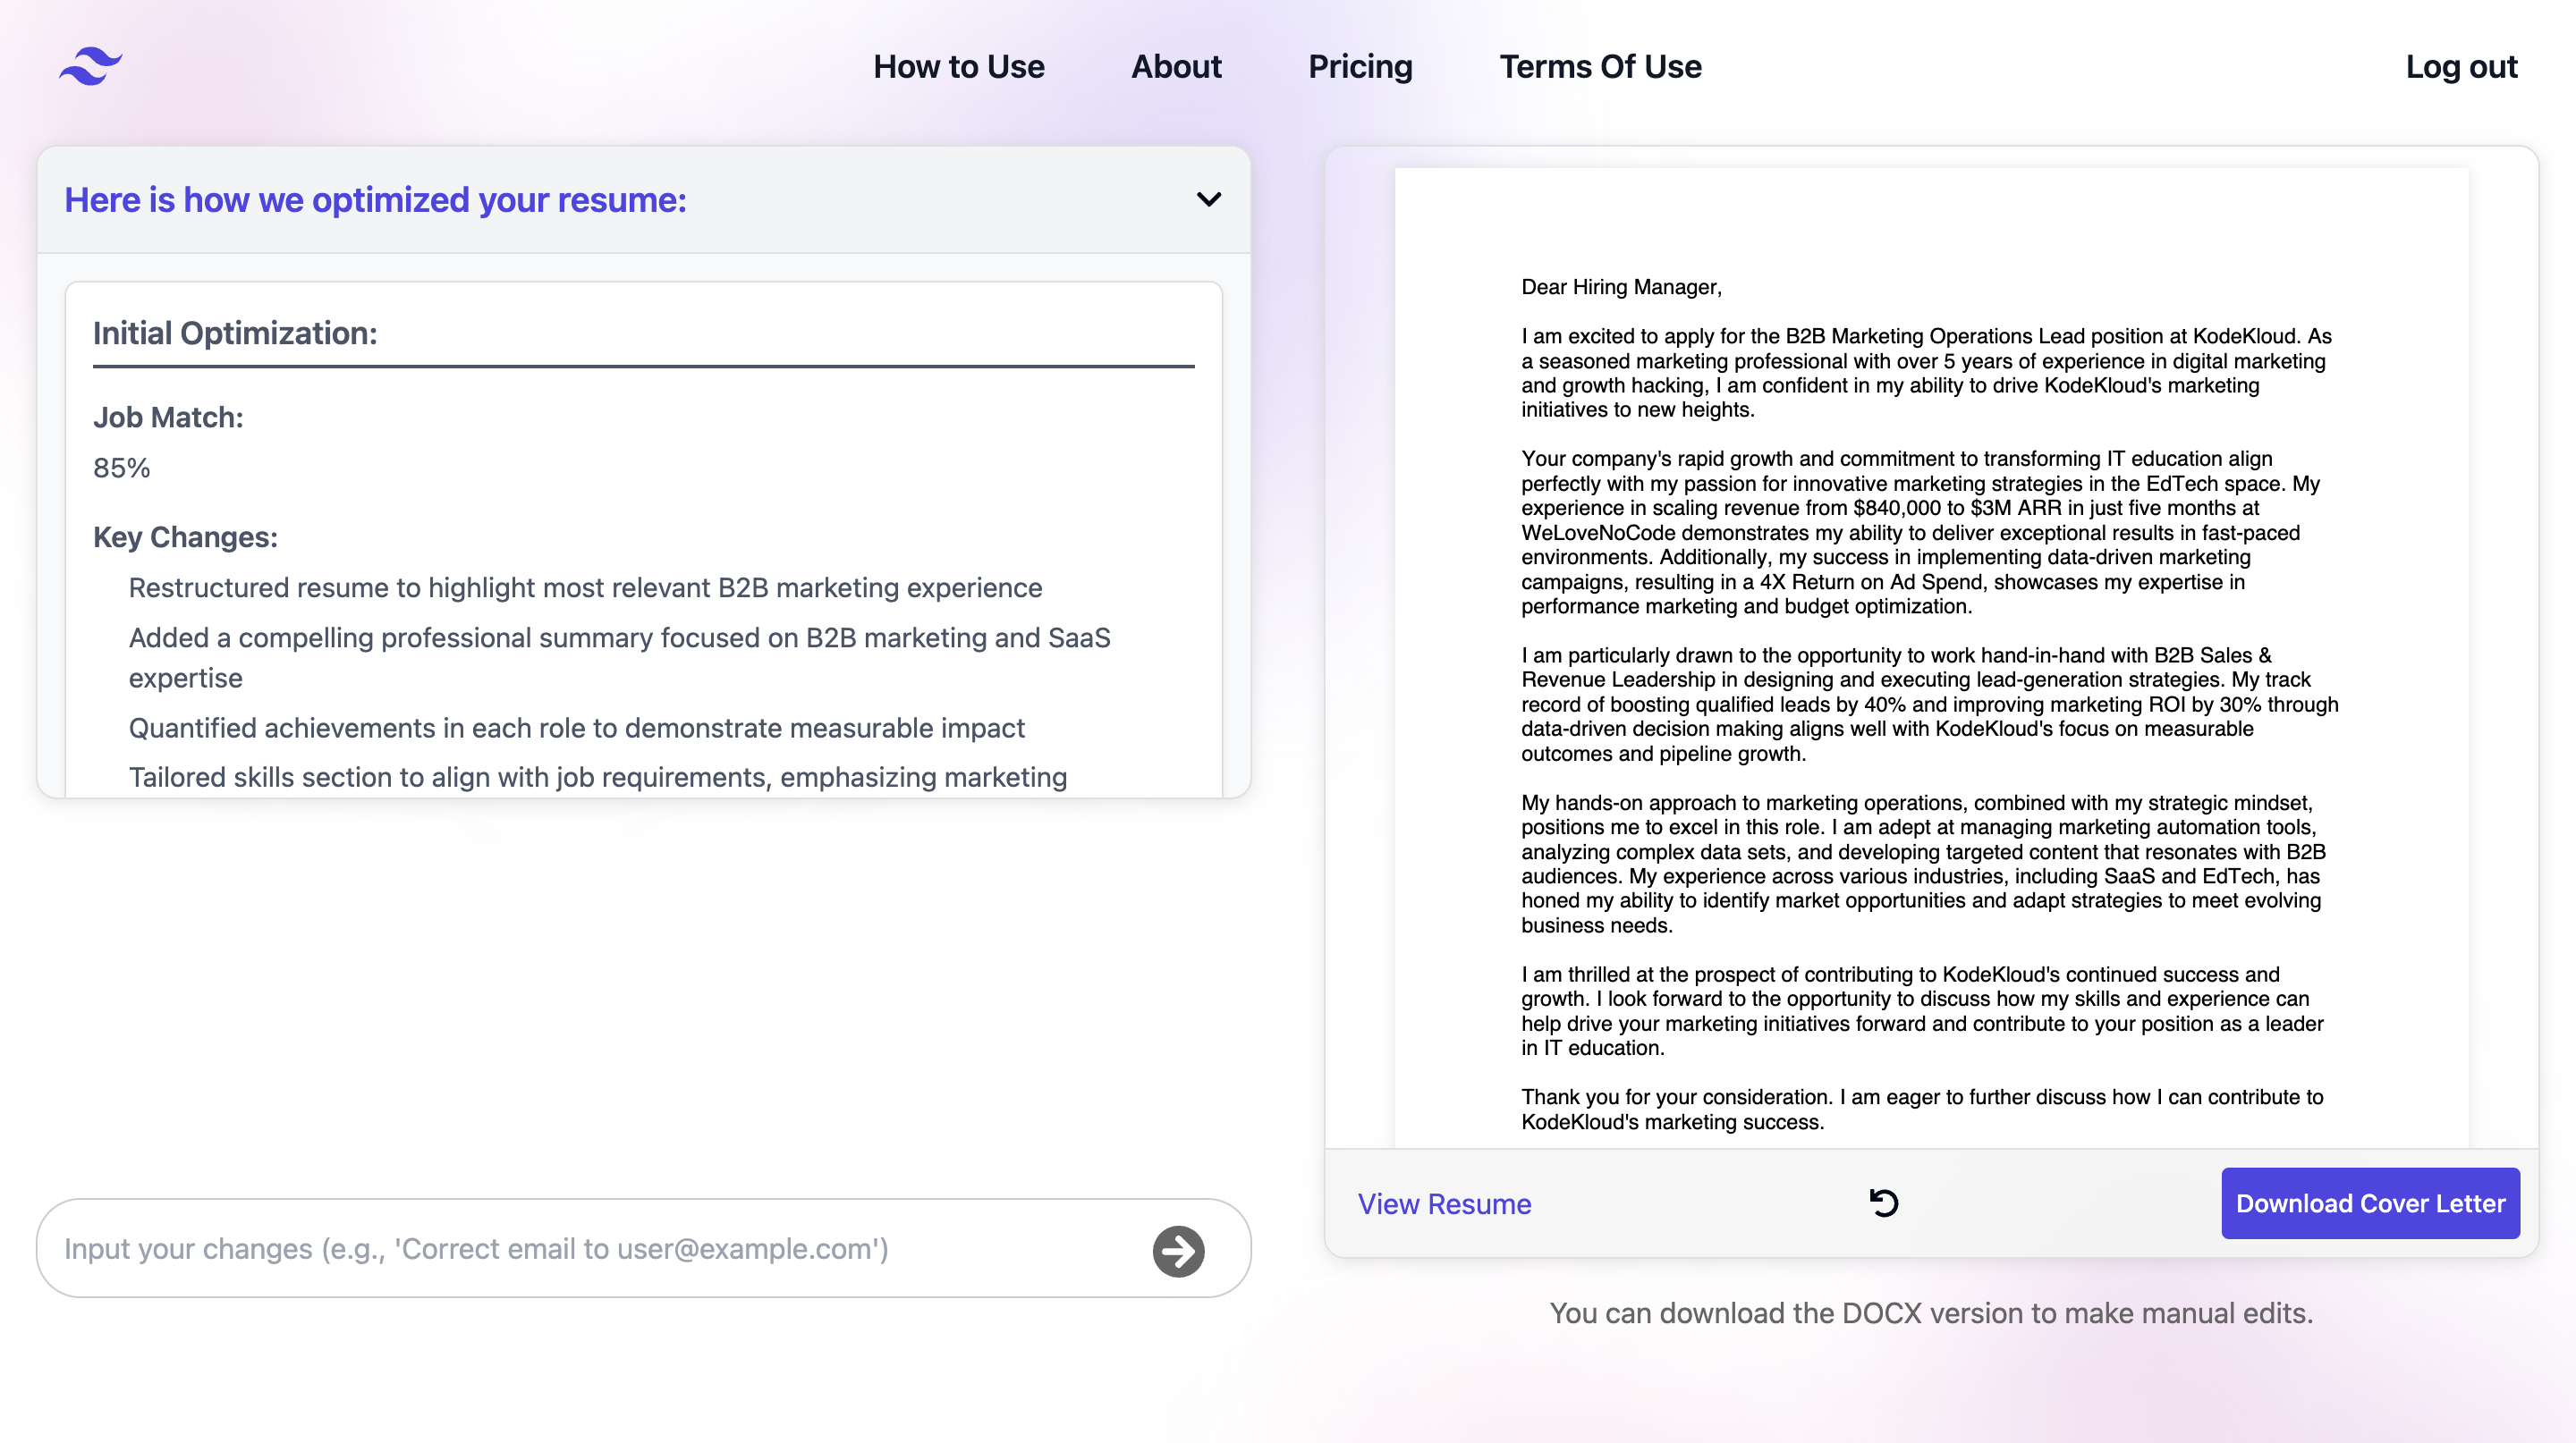The height and width of the screenshot is (1443, 2576).
Task: Open the Pricing menu item
Action: (1360, 66)
